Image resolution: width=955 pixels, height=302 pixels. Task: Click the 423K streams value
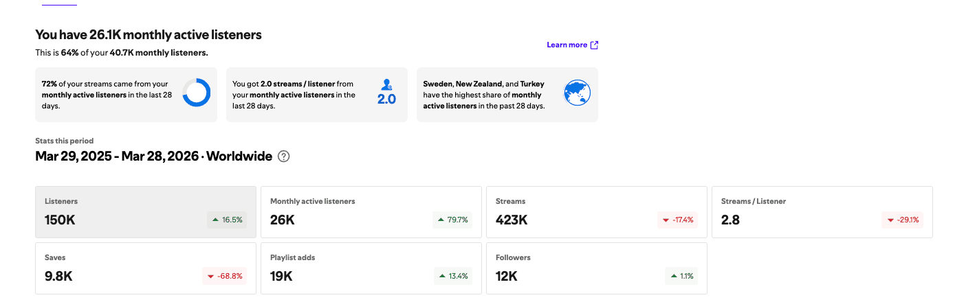(x=512, y=220)
